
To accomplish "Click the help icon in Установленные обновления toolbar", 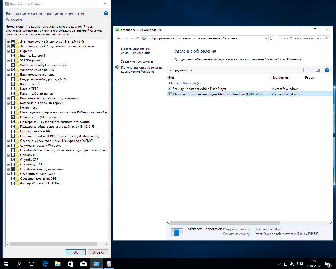I will tap(327, 70).
